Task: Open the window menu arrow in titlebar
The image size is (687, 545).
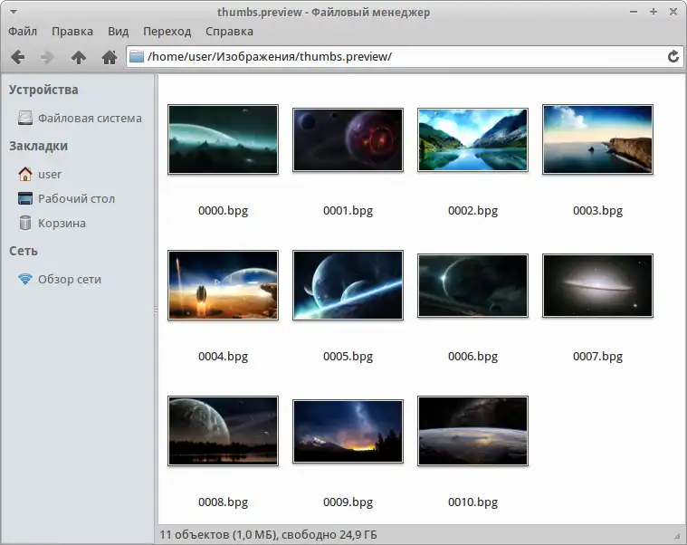Action: coord(14,12)
